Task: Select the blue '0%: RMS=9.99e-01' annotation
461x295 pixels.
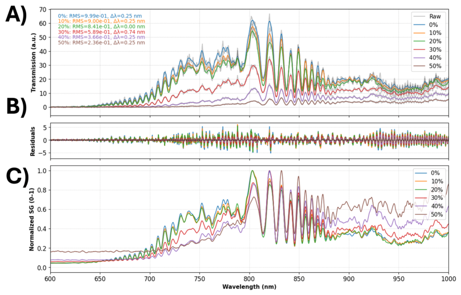Action: pos(100,16)
